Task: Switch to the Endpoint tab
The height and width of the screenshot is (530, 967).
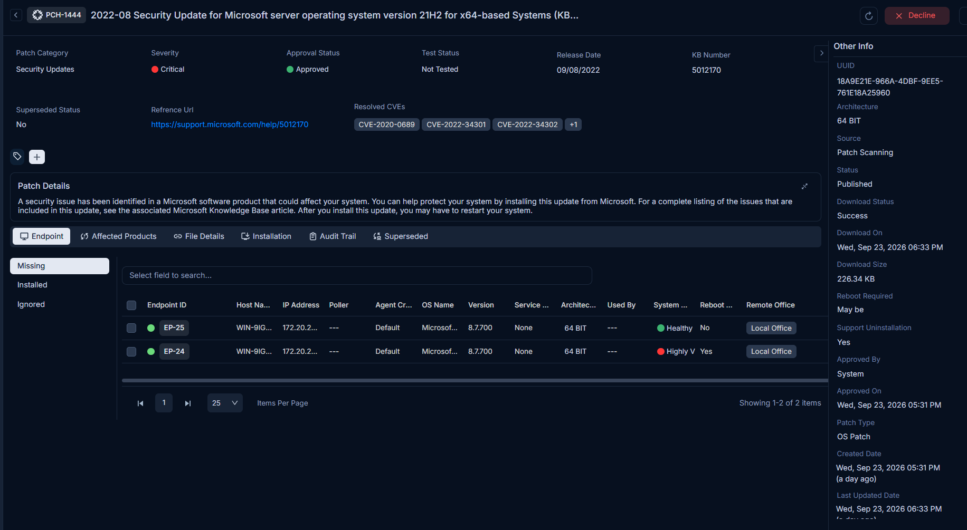Action: pos(42,236)
